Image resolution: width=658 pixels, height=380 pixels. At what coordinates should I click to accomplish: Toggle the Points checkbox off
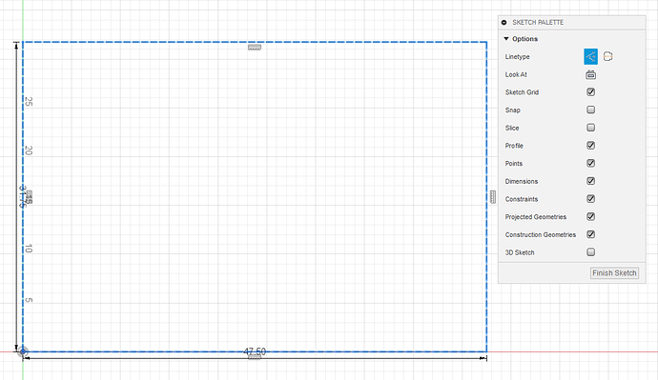coord(590,163)
